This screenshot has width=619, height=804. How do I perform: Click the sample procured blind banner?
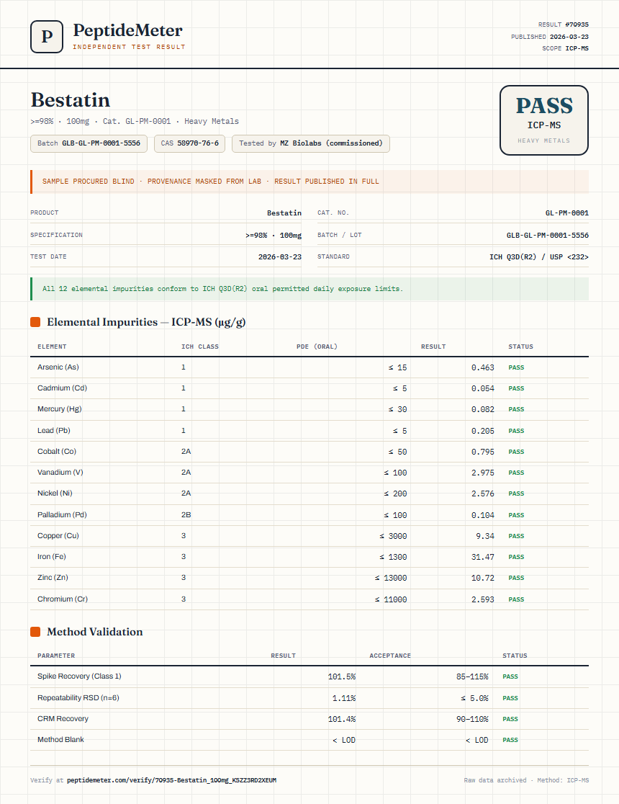pos(309,182)
